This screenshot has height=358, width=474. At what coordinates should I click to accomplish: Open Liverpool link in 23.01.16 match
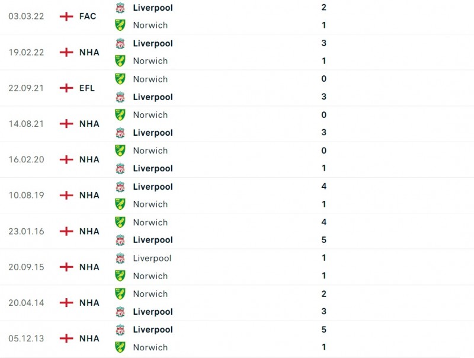153,240
